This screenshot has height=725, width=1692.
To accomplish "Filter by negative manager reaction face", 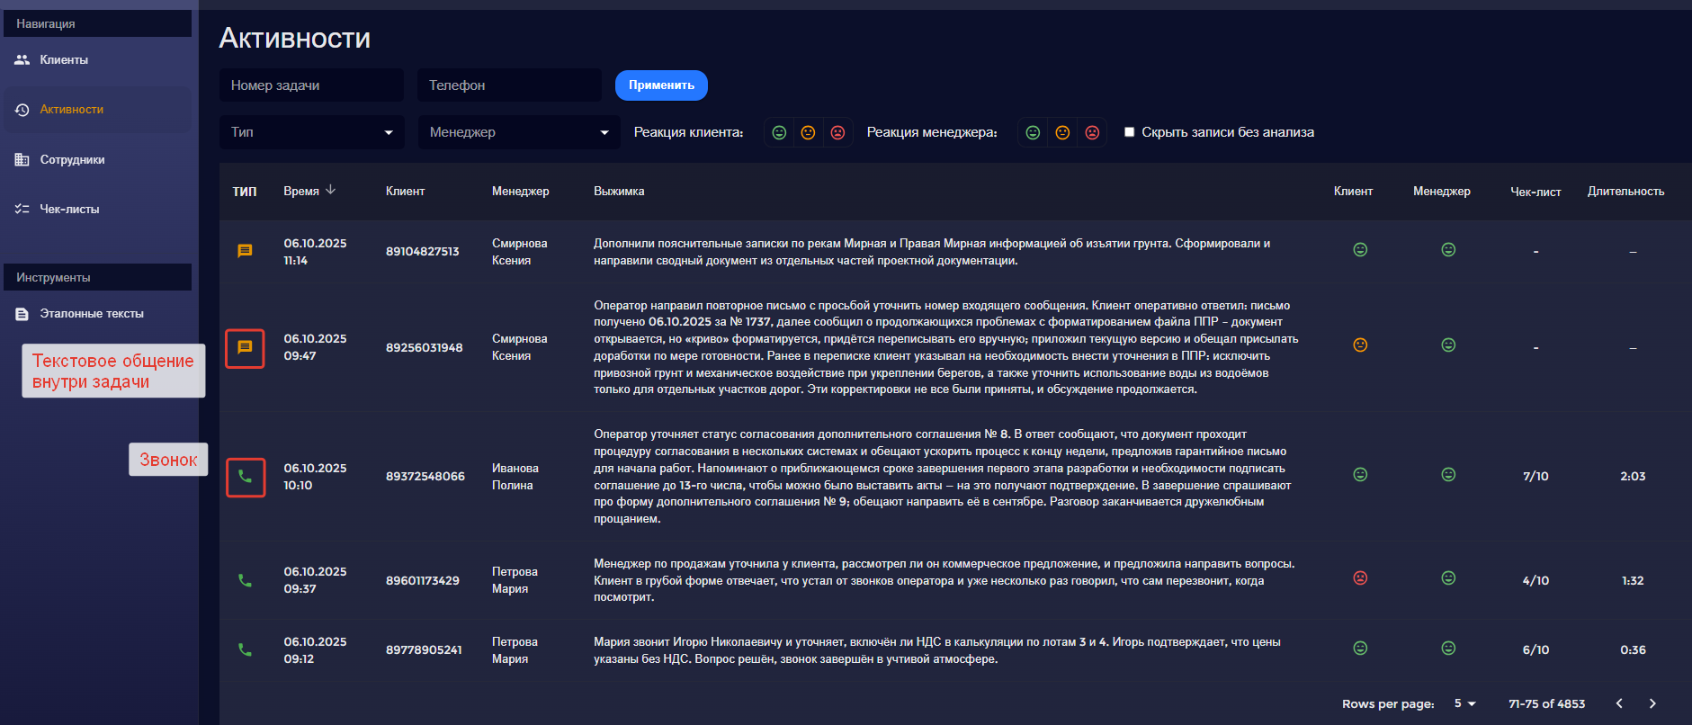I will pos(1092,133).
